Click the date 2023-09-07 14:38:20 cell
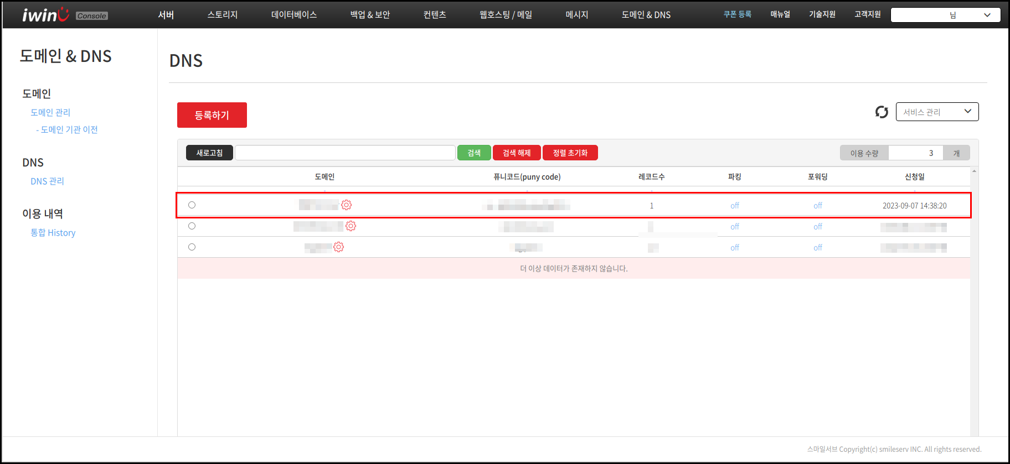 915,206
